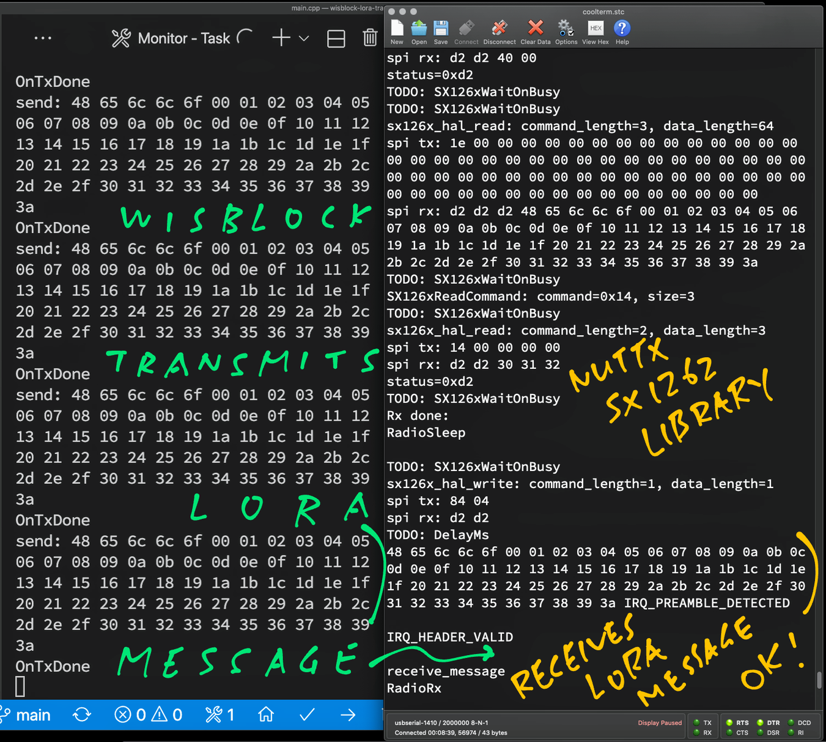Kill terminal with the trash icon
The width and height of the screenshot is (826, 742).
(x=370, y=38)
